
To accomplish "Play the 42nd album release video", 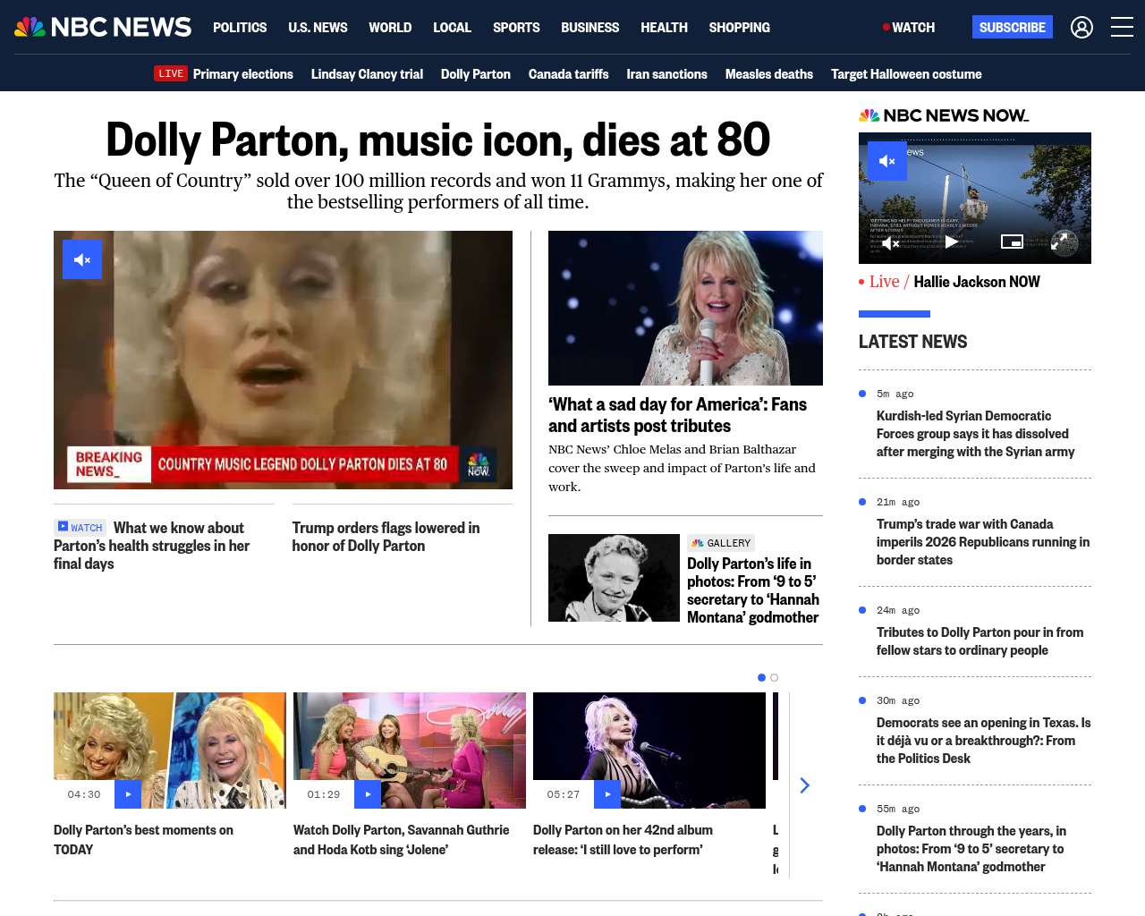I will (607, 794).
